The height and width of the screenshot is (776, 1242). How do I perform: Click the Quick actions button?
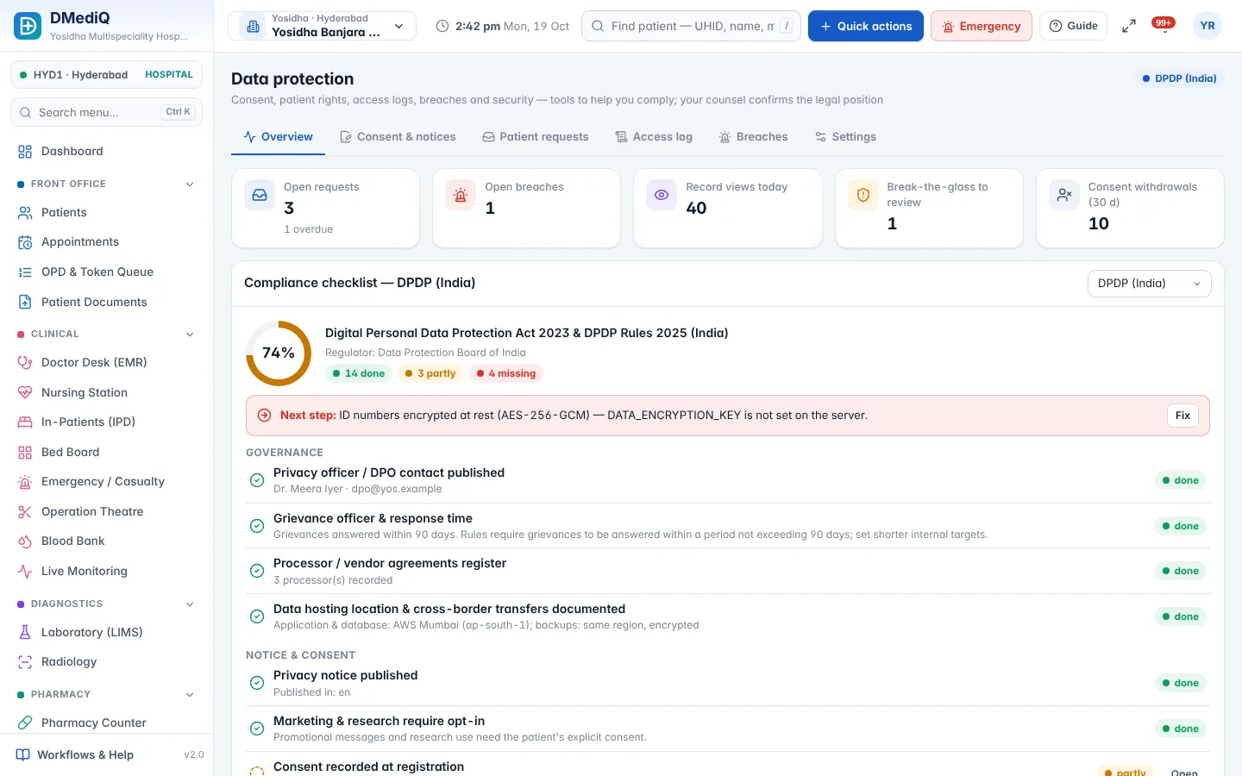click(x=866, y=26)
